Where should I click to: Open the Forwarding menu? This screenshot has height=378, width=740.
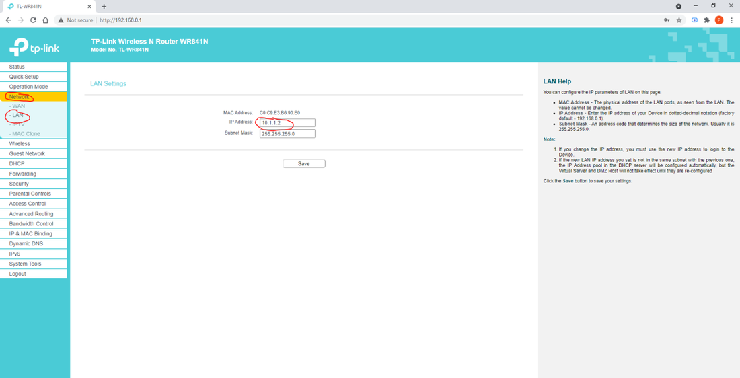[34, 174]
